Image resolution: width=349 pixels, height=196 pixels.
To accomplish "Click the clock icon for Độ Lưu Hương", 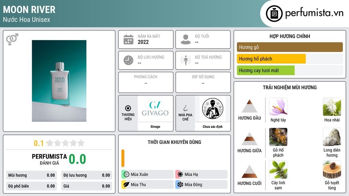I will pos(128,60).
